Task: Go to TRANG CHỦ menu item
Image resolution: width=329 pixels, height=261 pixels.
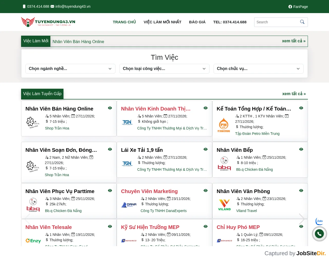Action: [124, 22]
